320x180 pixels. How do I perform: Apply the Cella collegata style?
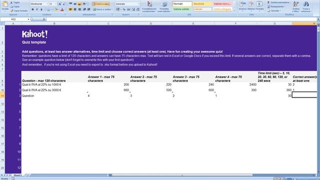(222, 9)
